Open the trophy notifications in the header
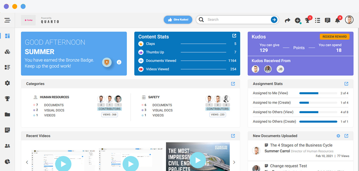359x171 pixels. click(x=307, y=20)
